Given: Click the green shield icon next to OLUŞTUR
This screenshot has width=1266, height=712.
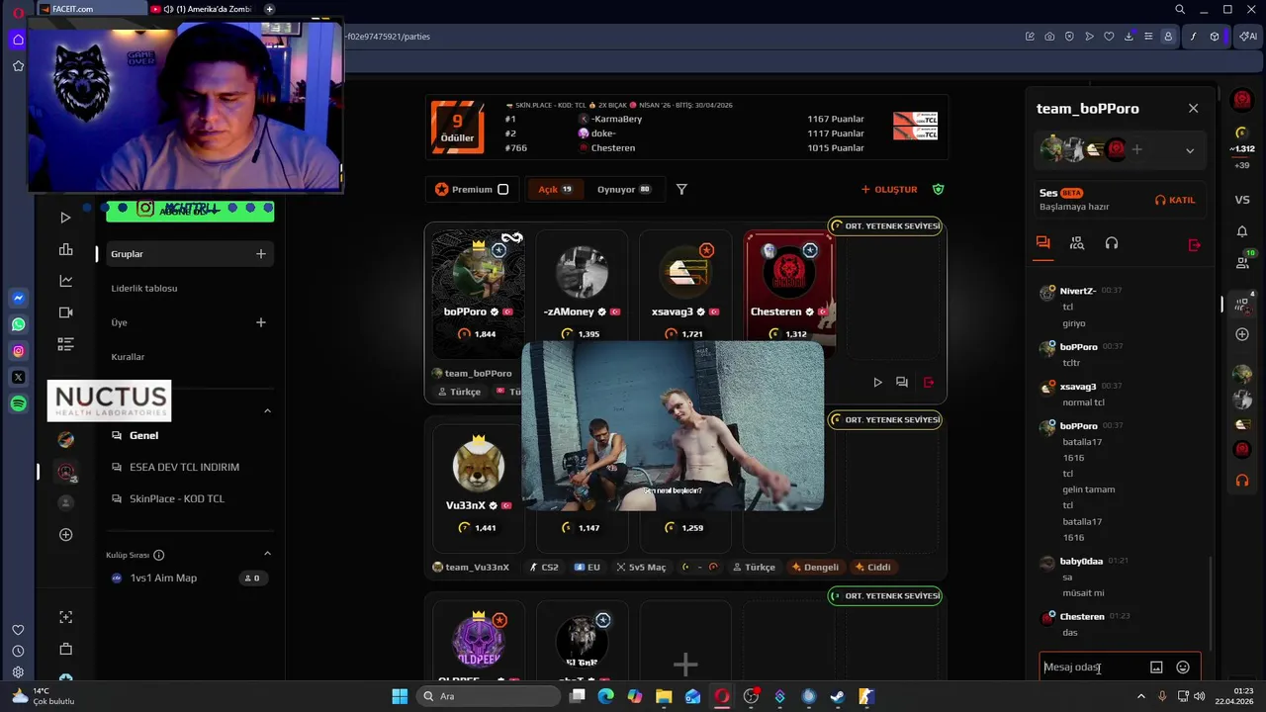Looking at the screenshot, I should pyautogui.click(x=939, y=190).
